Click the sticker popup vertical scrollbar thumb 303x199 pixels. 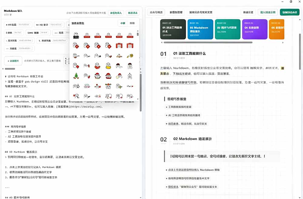138,34
